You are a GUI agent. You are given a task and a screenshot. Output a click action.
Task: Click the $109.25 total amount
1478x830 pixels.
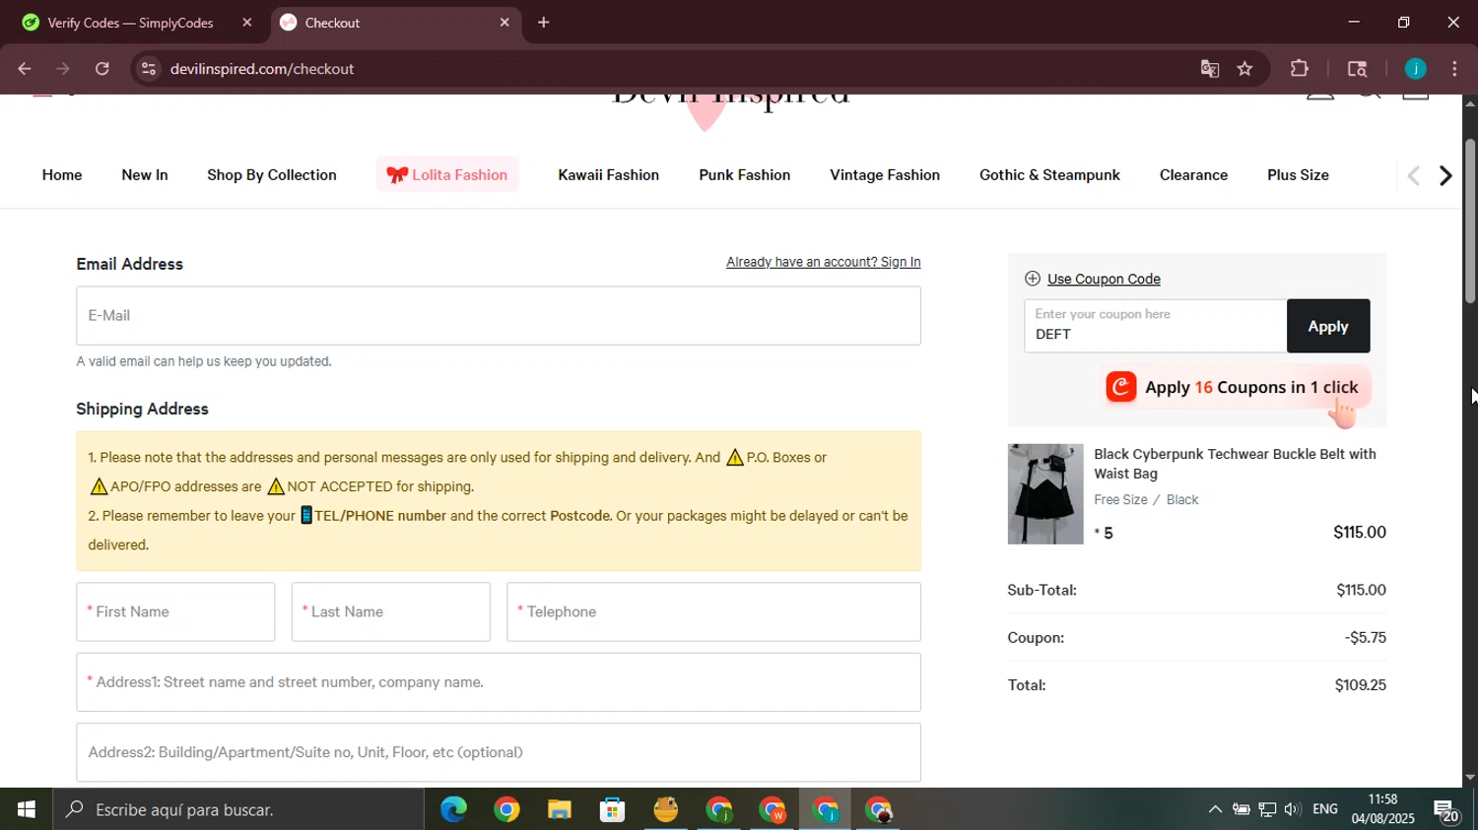[1360, 685]
